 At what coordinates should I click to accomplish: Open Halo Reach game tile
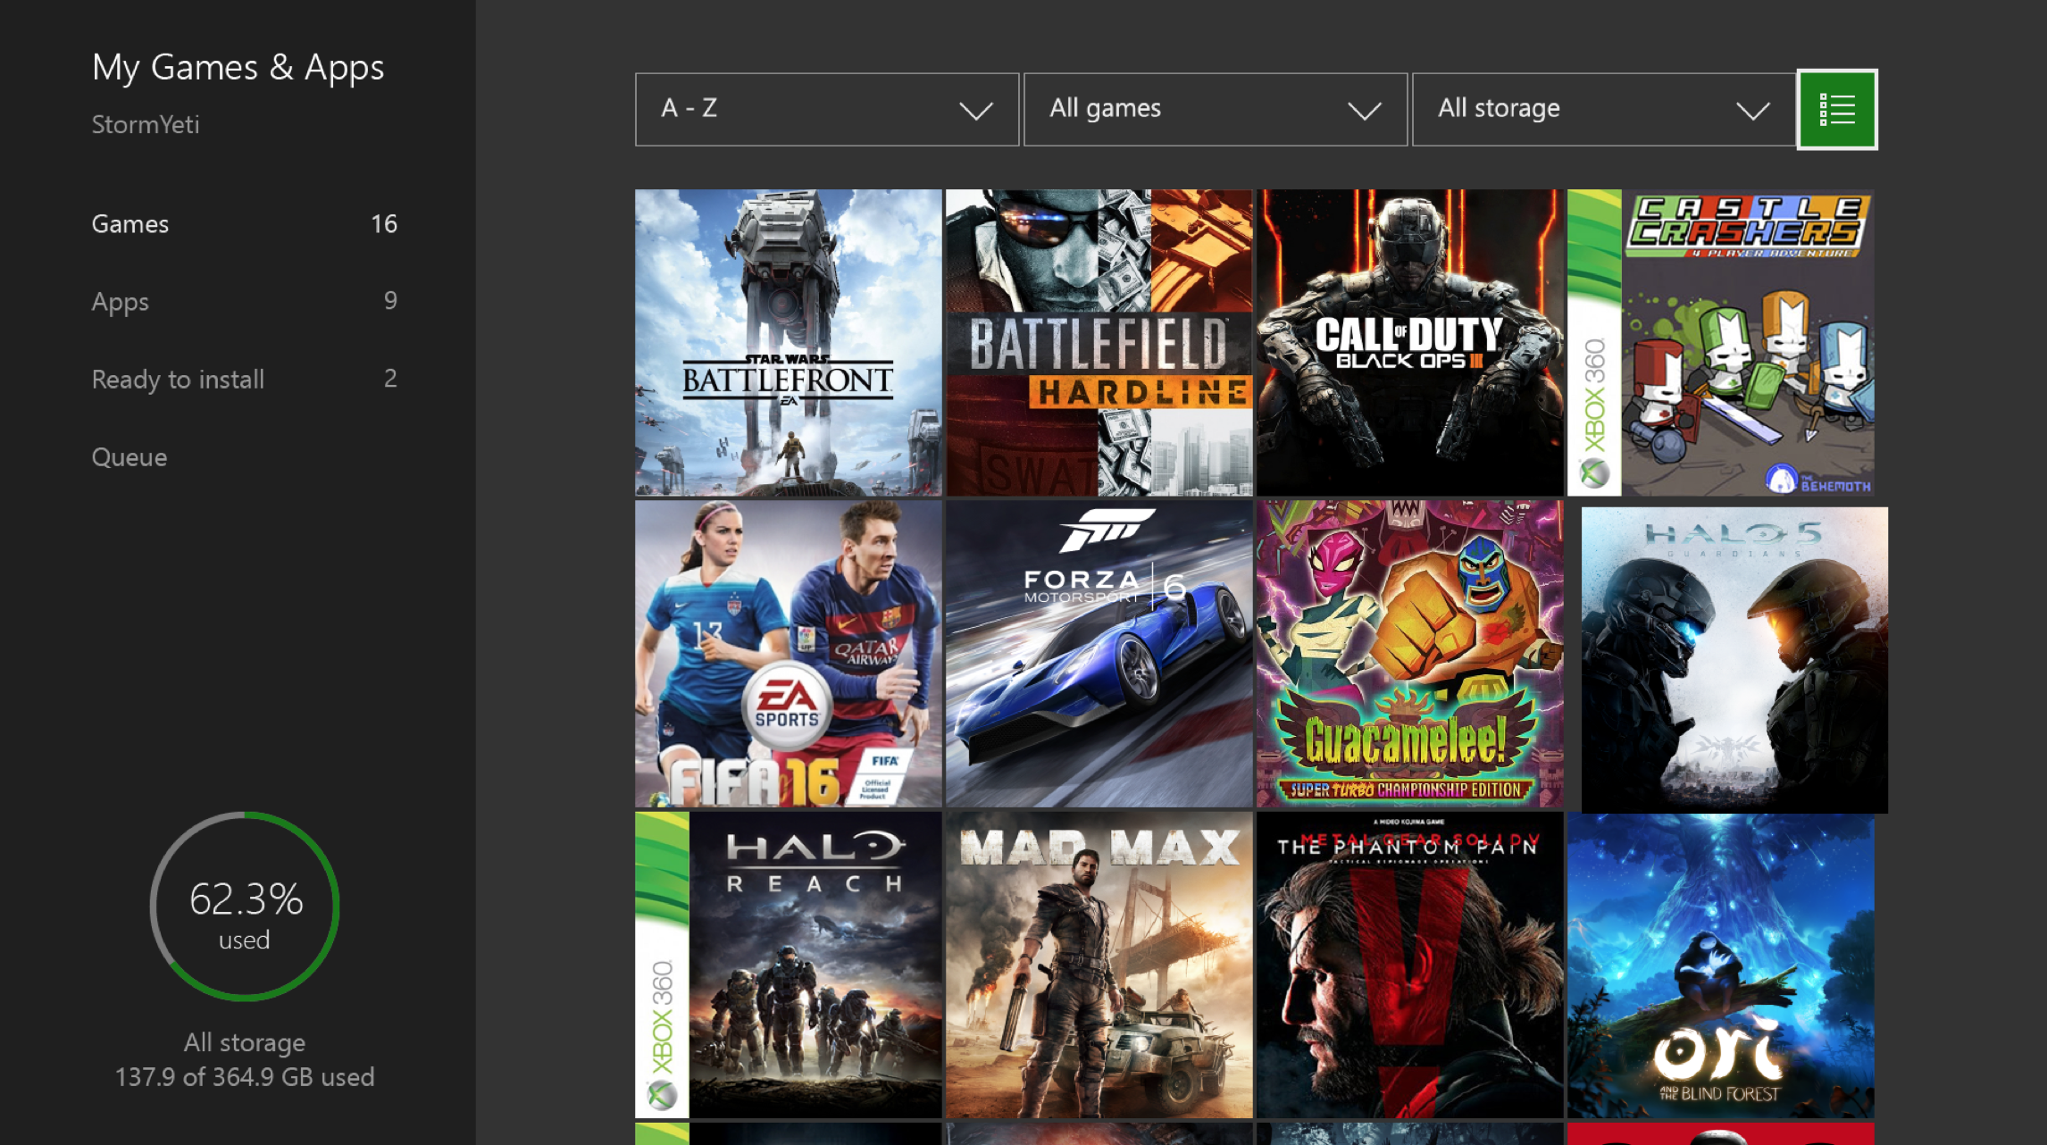click(788, 964)
